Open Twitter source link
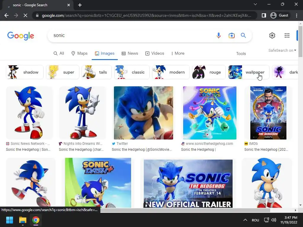Viewport: 303px width, 227px height. click(x=120, y=144)
